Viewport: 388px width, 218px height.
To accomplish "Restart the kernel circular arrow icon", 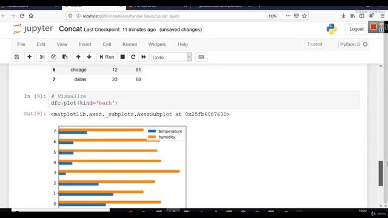I will click(x=133, y=57).
